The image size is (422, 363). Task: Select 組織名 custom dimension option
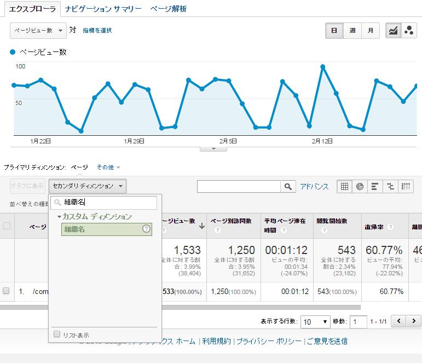coord(74,229)
